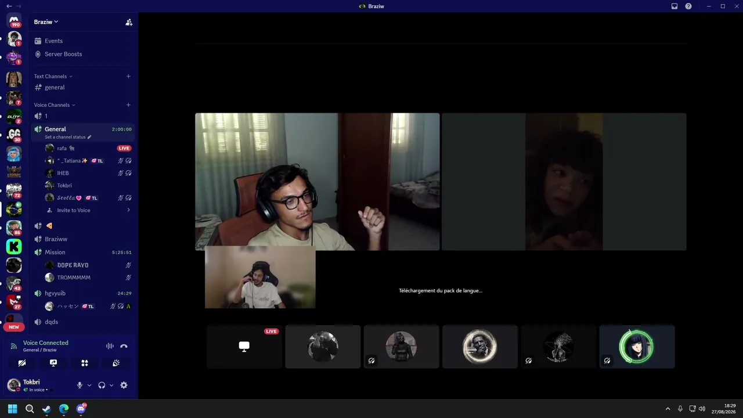Open the Braziw server dropdown menu
The image size is (743, 418).
coord(46,22)
